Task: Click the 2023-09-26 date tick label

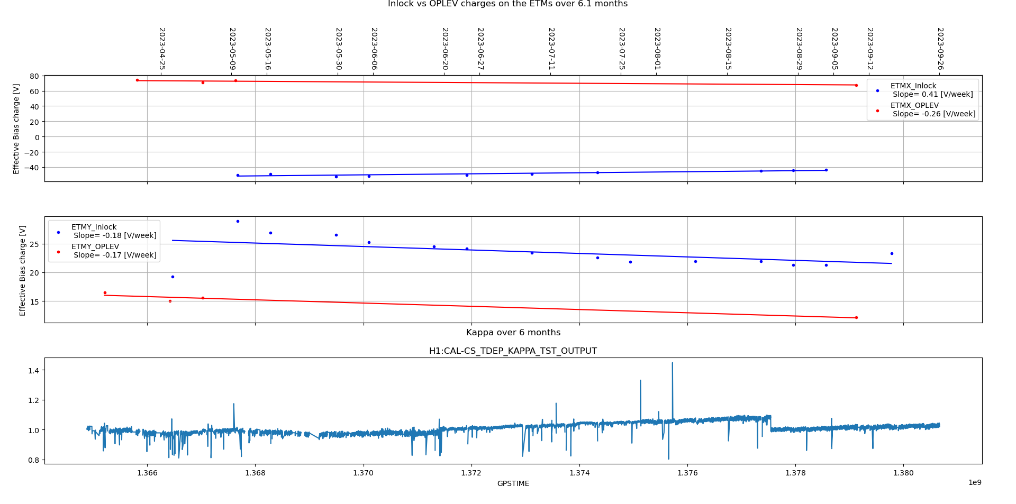Action: pyautogui.click(x=940, y=49)
